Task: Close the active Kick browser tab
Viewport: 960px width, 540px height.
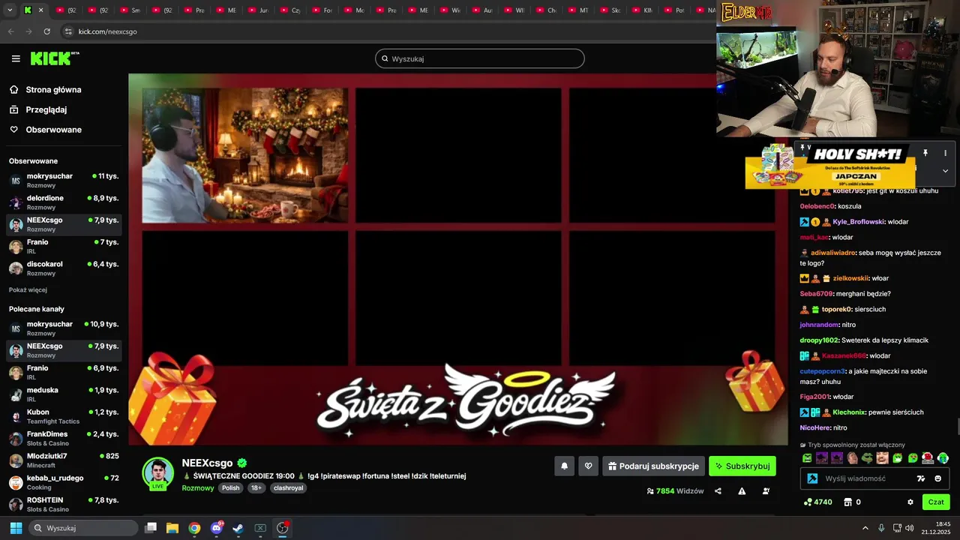Action: click(40, 10)
